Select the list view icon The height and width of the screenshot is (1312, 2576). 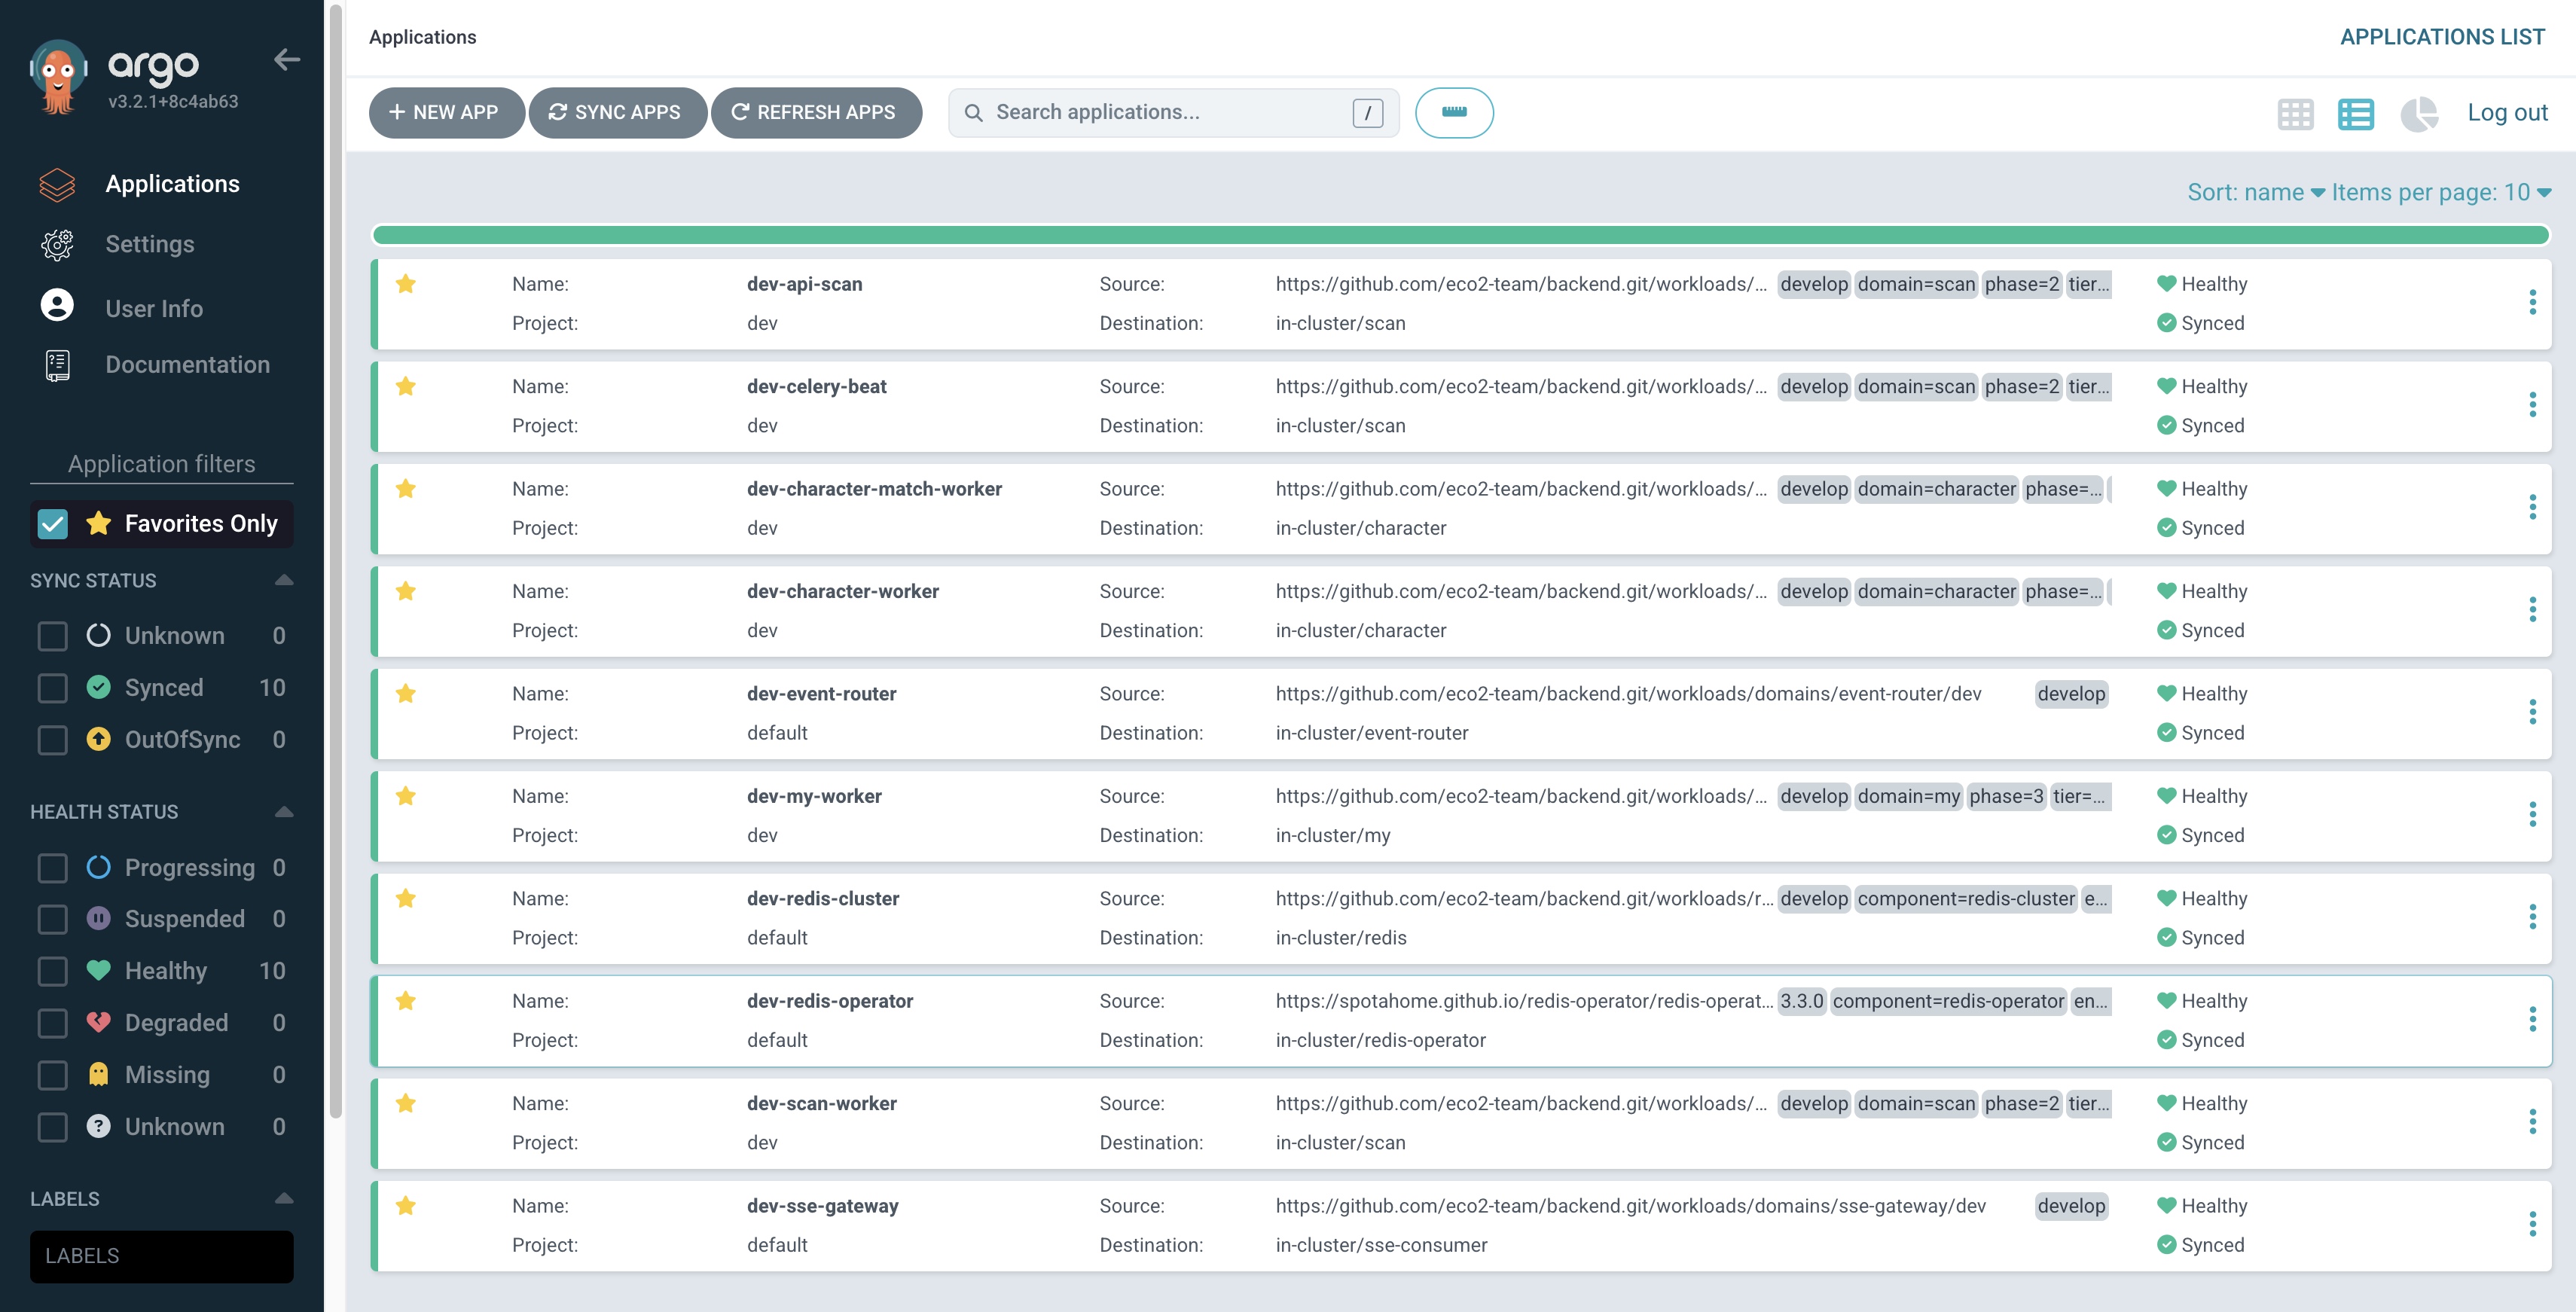coord(2355,113)
